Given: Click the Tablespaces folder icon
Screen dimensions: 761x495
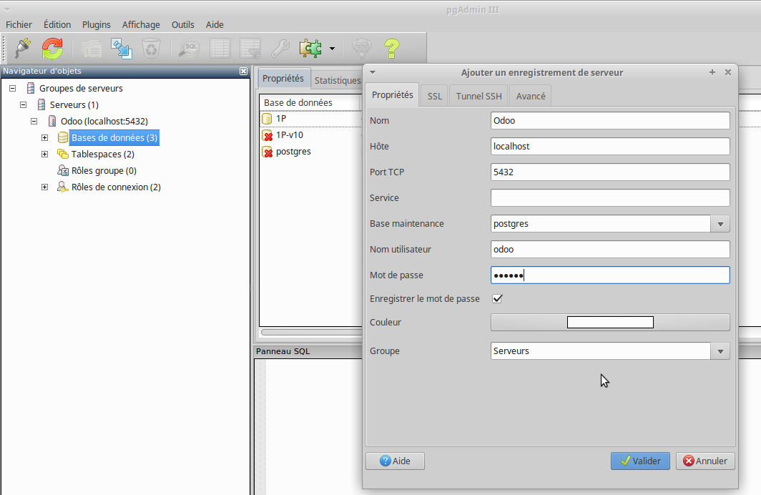Looking at the screenshot, I should pos(63,155).
